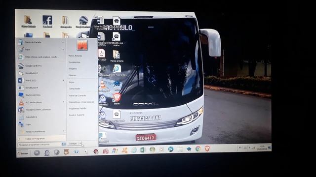Open Notas Autoadesivas from Start menu
Image resolution: width=316 pixels, height=177 pixels.
point(41,132)
